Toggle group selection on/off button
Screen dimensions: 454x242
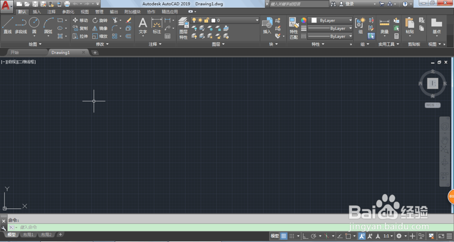pos(371,36)
